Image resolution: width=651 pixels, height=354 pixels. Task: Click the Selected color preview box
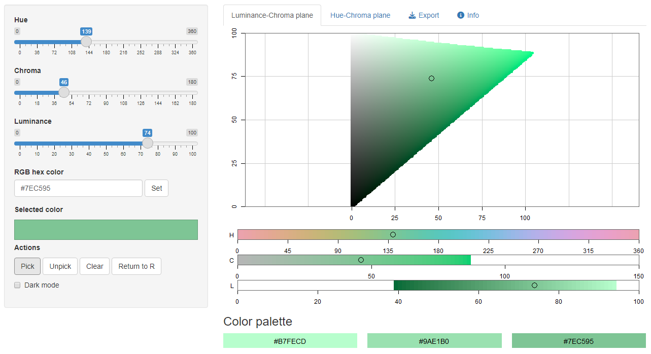[x=106, y=230]
